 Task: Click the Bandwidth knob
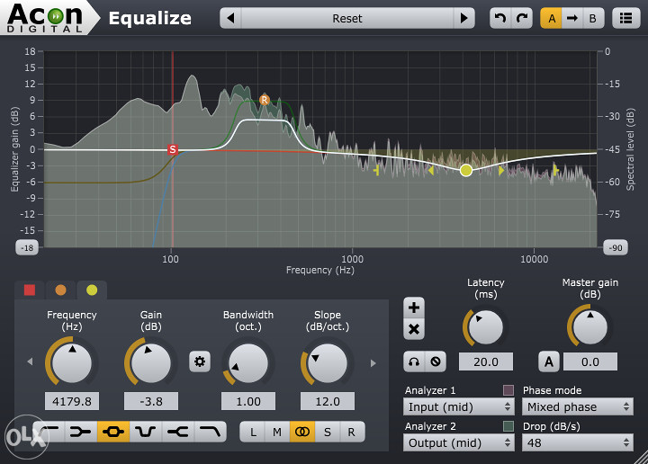pyautogui.click(x=248, y=363)
